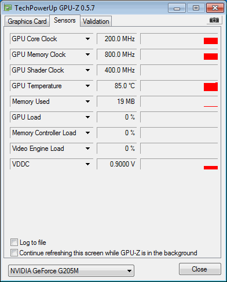Close window using red X button
227x282 pixels.
coord(215,8)
